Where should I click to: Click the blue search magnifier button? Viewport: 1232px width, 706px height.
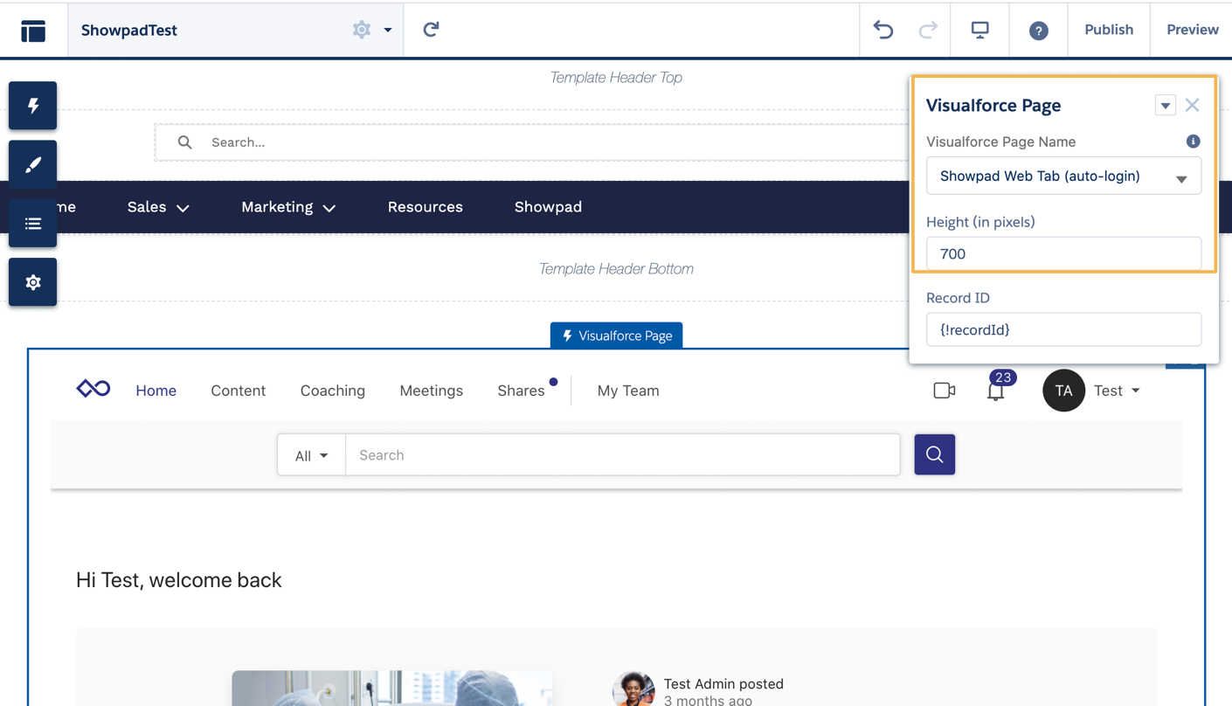(934, 454)
